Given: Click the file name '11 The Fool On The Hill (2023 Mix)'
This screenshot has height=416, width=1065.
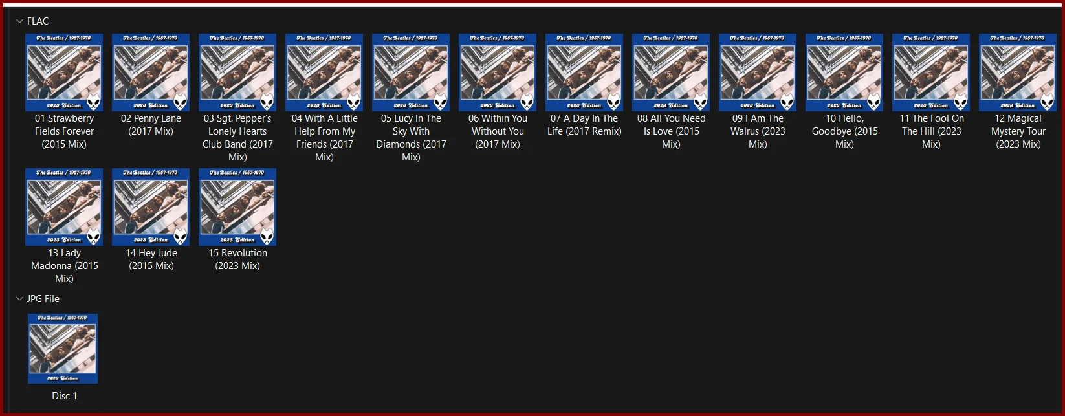Looking at the screenshot, I should click(931, 131).
